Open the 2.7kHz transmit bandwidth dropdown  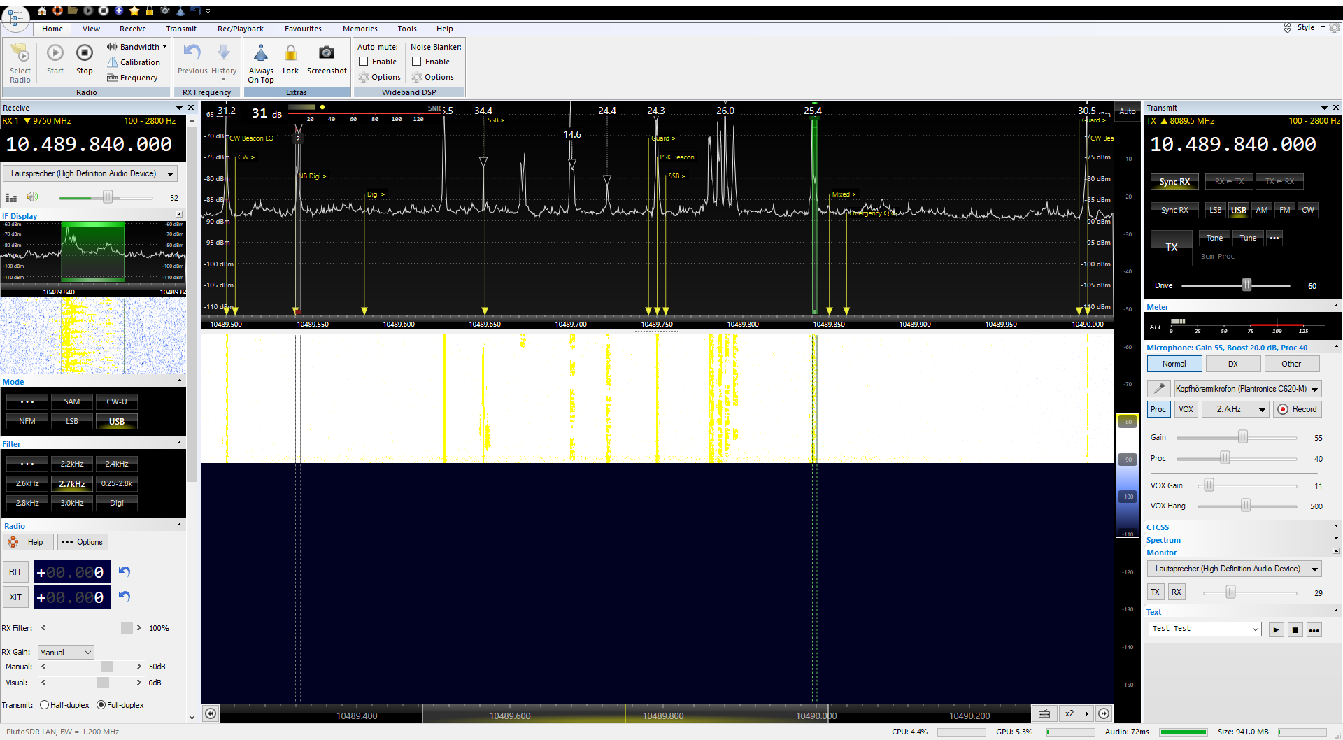(x=1235, y=410)
